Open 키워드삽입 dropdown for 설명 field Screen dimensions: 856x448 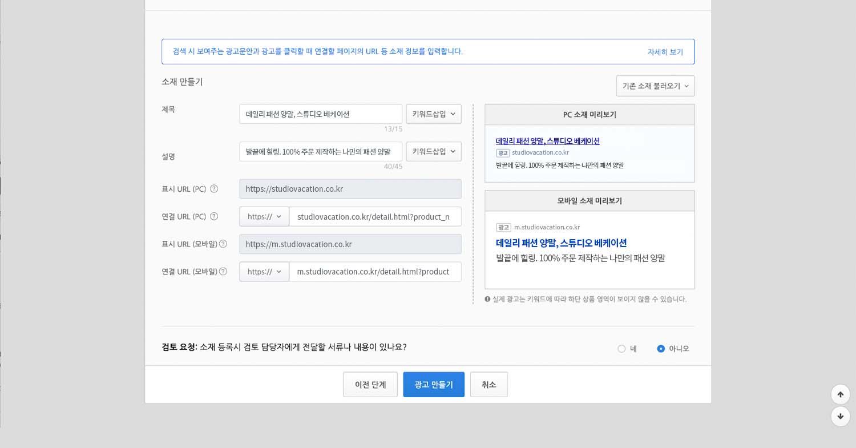click(434, 152)
